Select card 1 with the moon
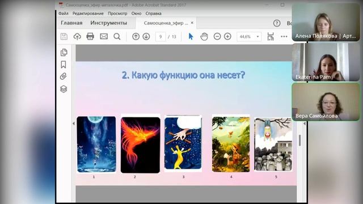The width and height of the screenshot is (363, 204). tap(96, 144)
